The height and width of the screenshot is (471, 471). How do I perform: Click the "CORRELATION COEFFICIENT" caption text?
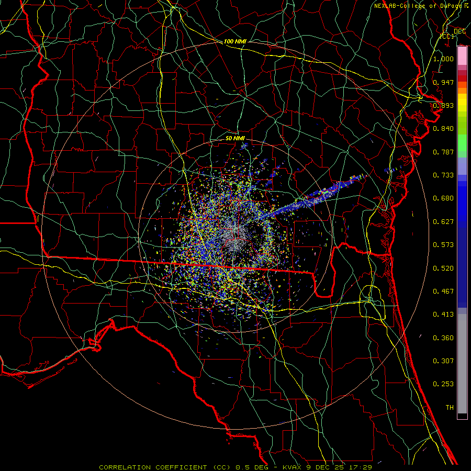coord(153,467)
